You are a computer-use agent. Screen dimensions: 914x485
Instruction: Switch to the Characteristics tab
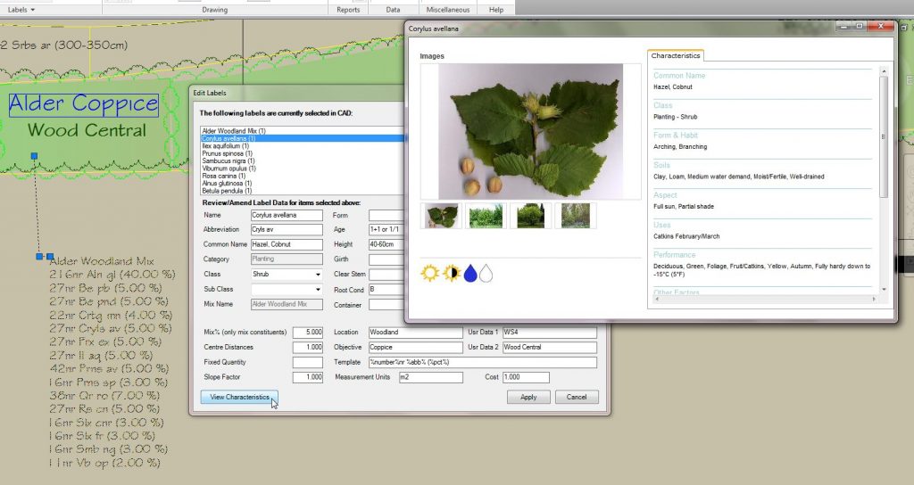tap(676, 56)
